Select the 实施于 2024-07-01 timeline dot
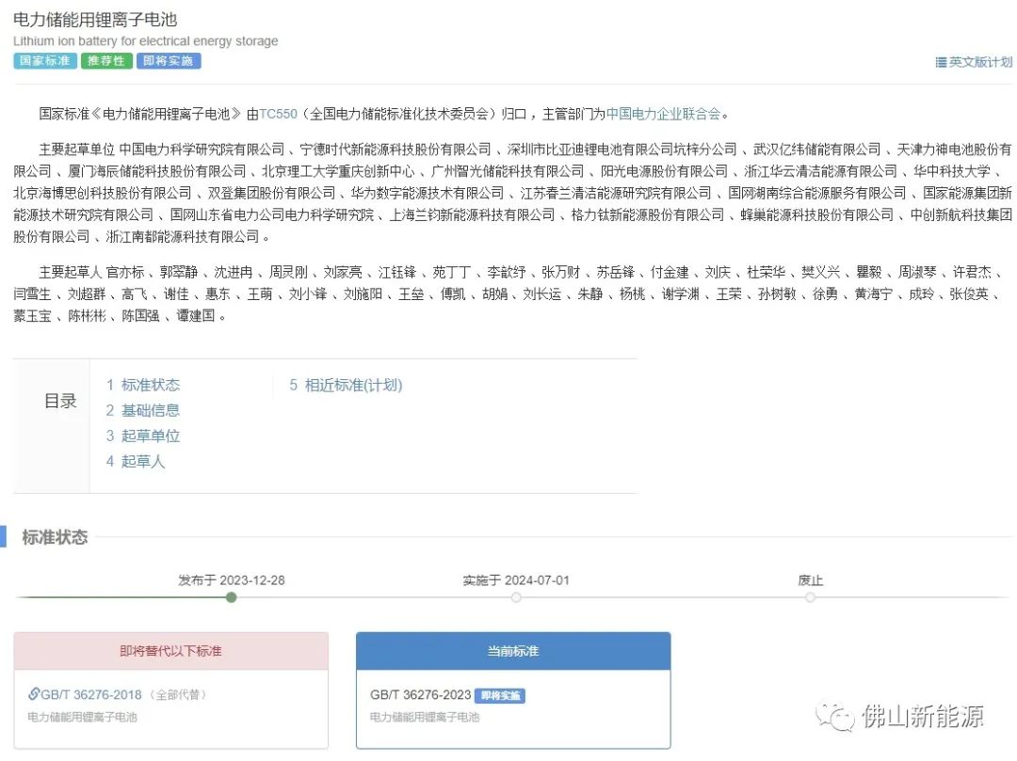Viewport: 1017px width, 761px height. 514,597
